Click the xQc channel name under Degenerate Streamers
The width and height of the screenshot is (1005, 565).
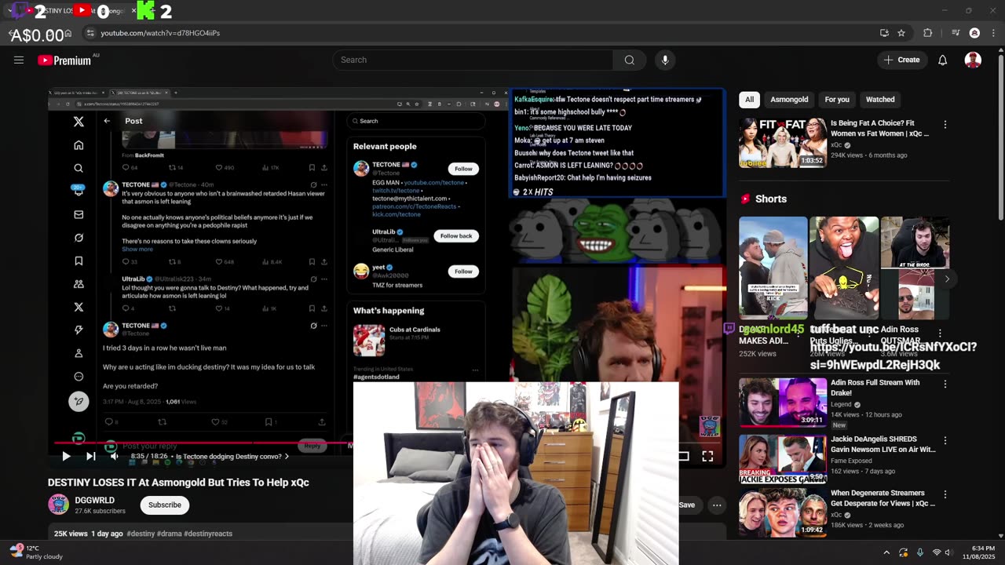pyautogui.click(x=836, y=515)
